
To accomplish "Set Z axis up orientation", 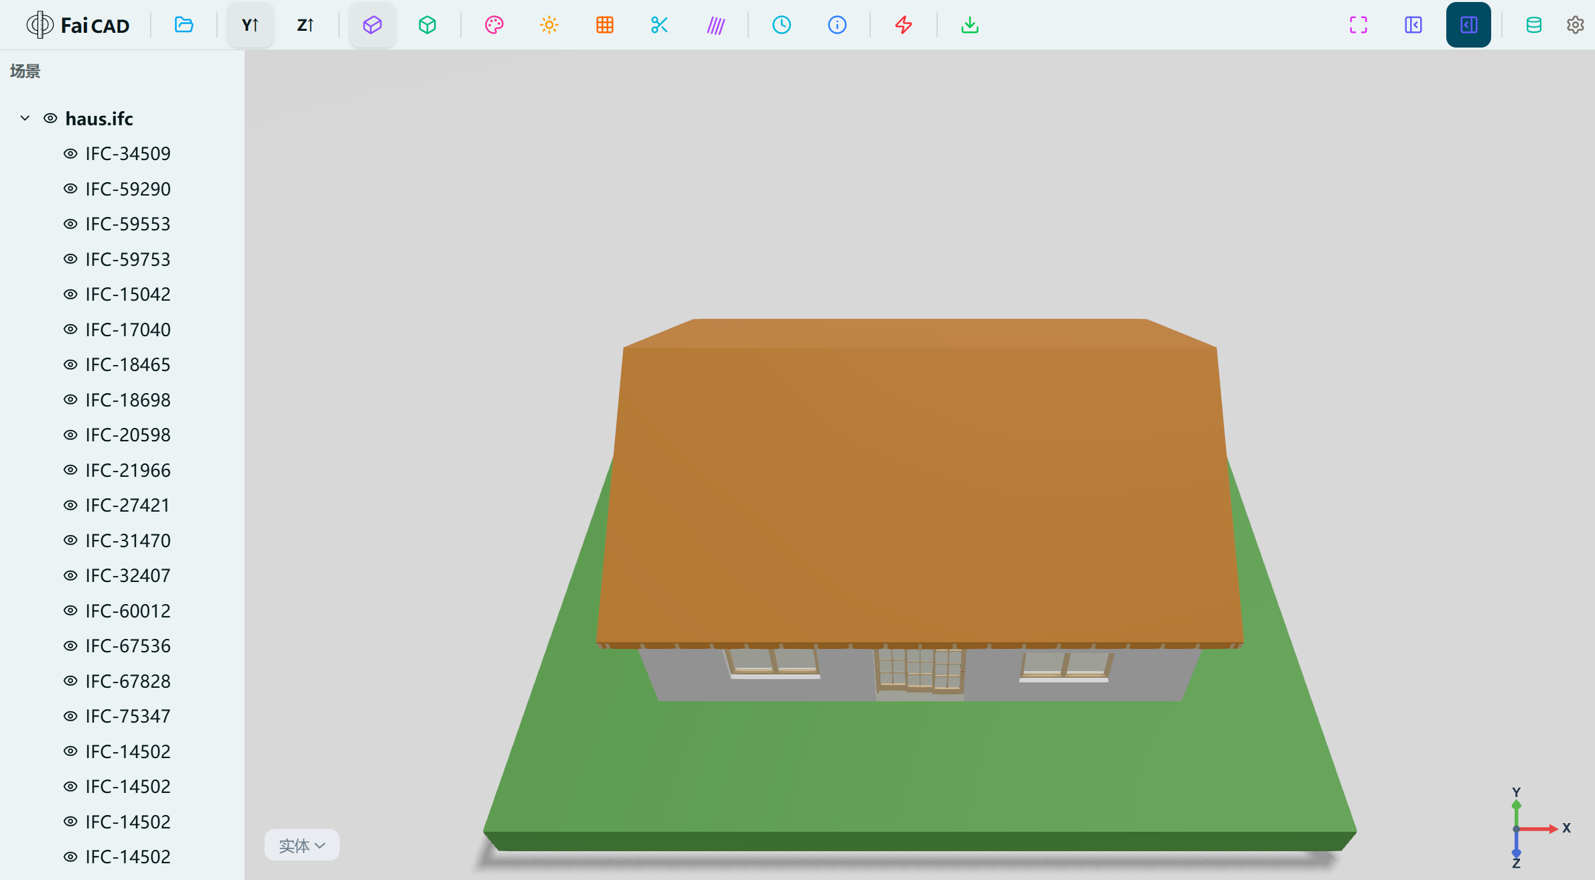I will tap(305, 25).
